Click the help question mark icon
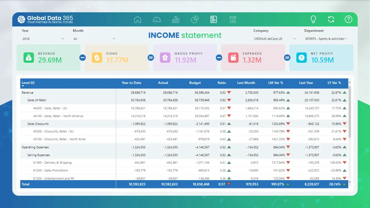 (349, 19)
